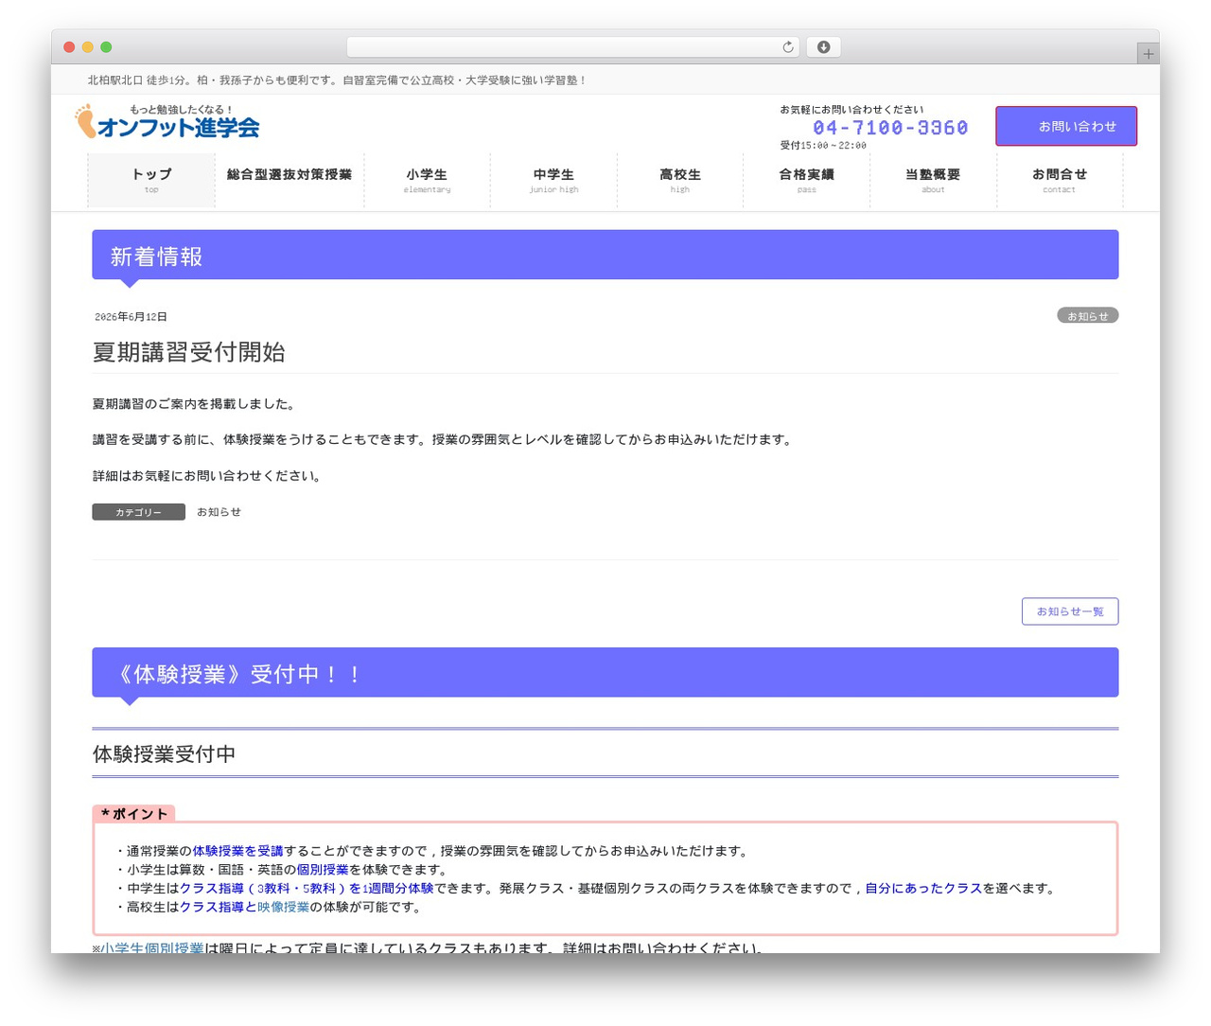
Task: Go to the 小学生 elementary menu
Action: coord(427,180)
